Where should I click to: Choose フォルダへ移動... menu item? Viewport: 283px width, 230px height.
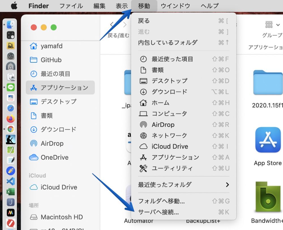click(x=161, y=201)
